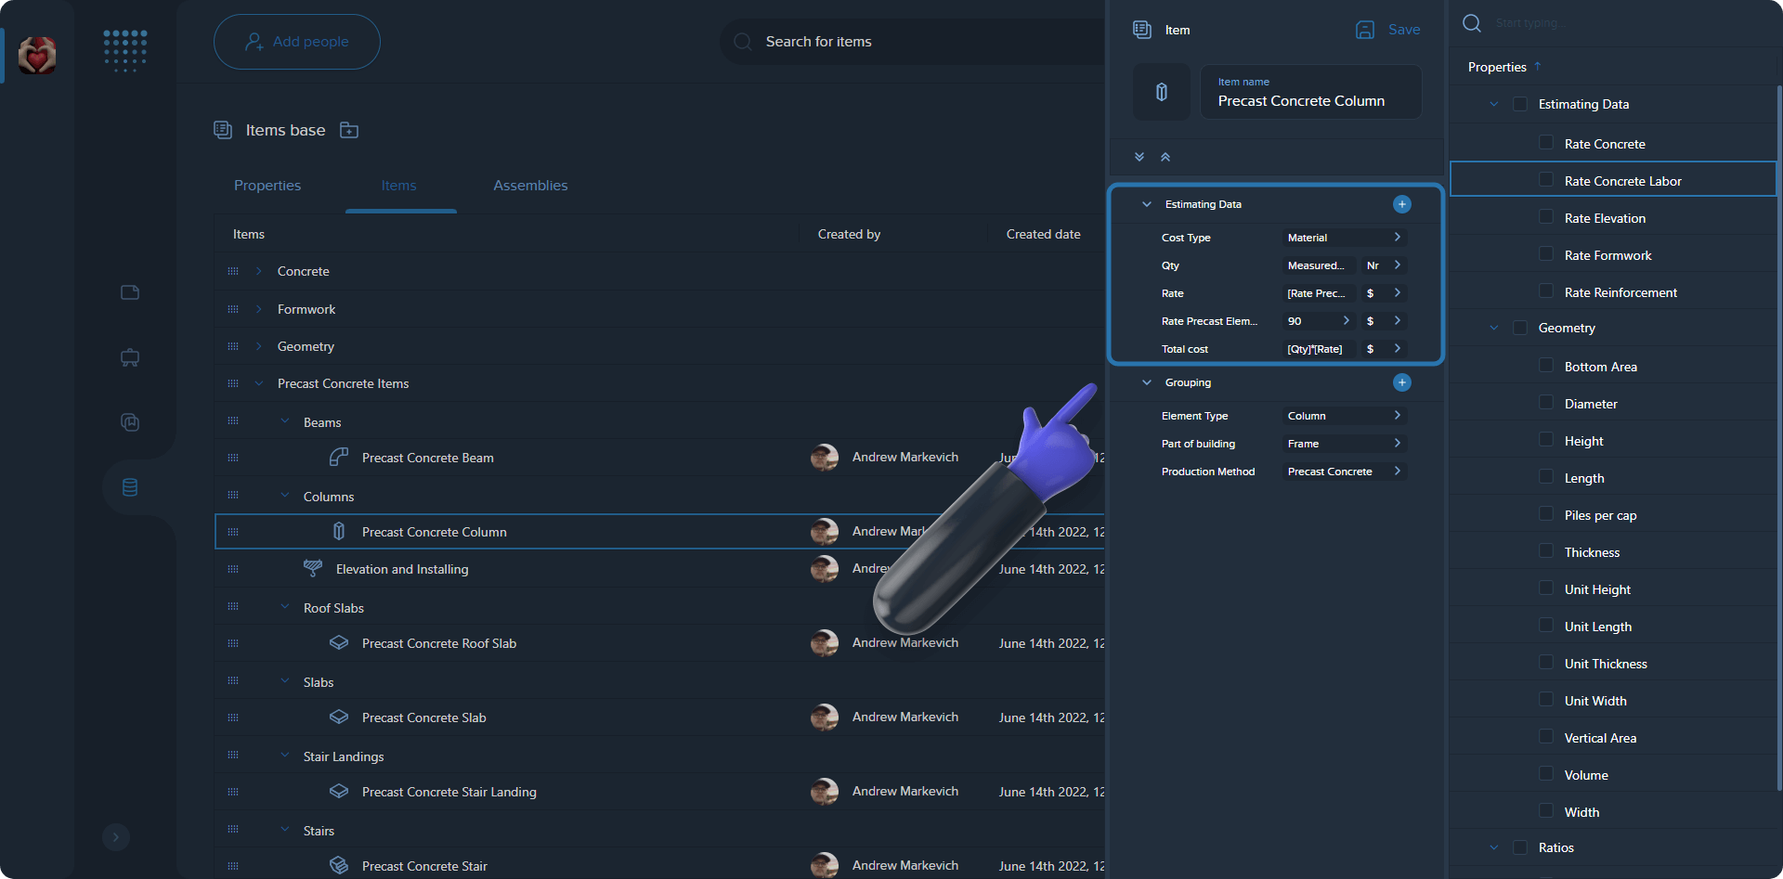Sort by the Created by column header
1783x879 pixels.
click(849, 234)
